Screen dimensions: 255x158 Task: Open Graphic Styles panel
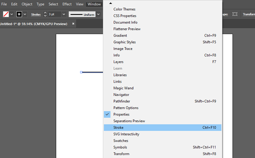[x=163, y=42]
